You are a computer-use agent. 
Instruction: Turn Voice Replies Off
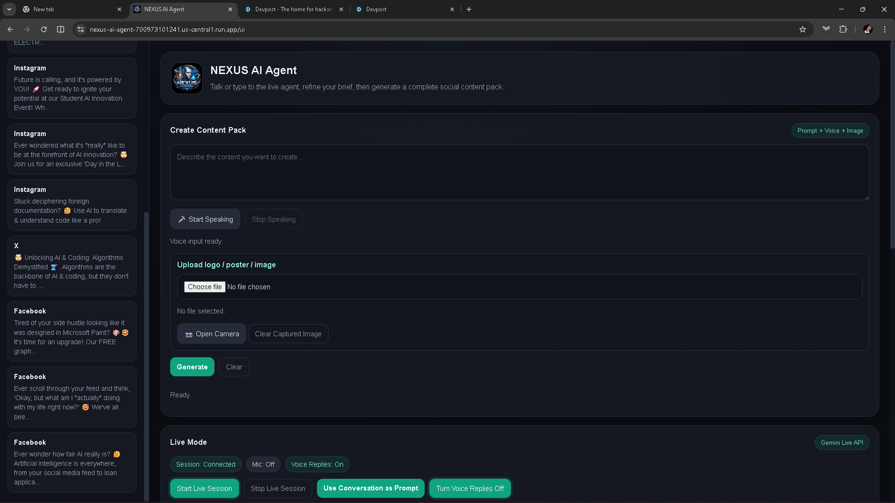pos(470,488)
